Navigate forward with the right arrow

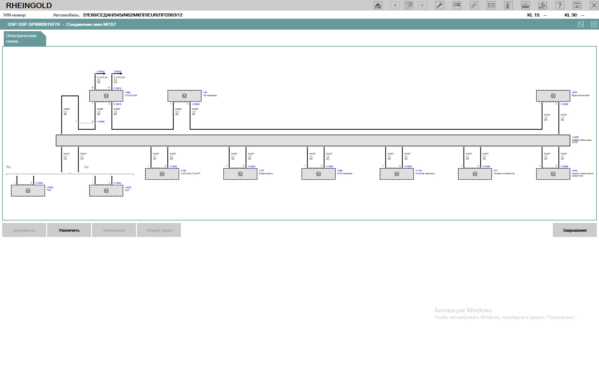point(422,5)
